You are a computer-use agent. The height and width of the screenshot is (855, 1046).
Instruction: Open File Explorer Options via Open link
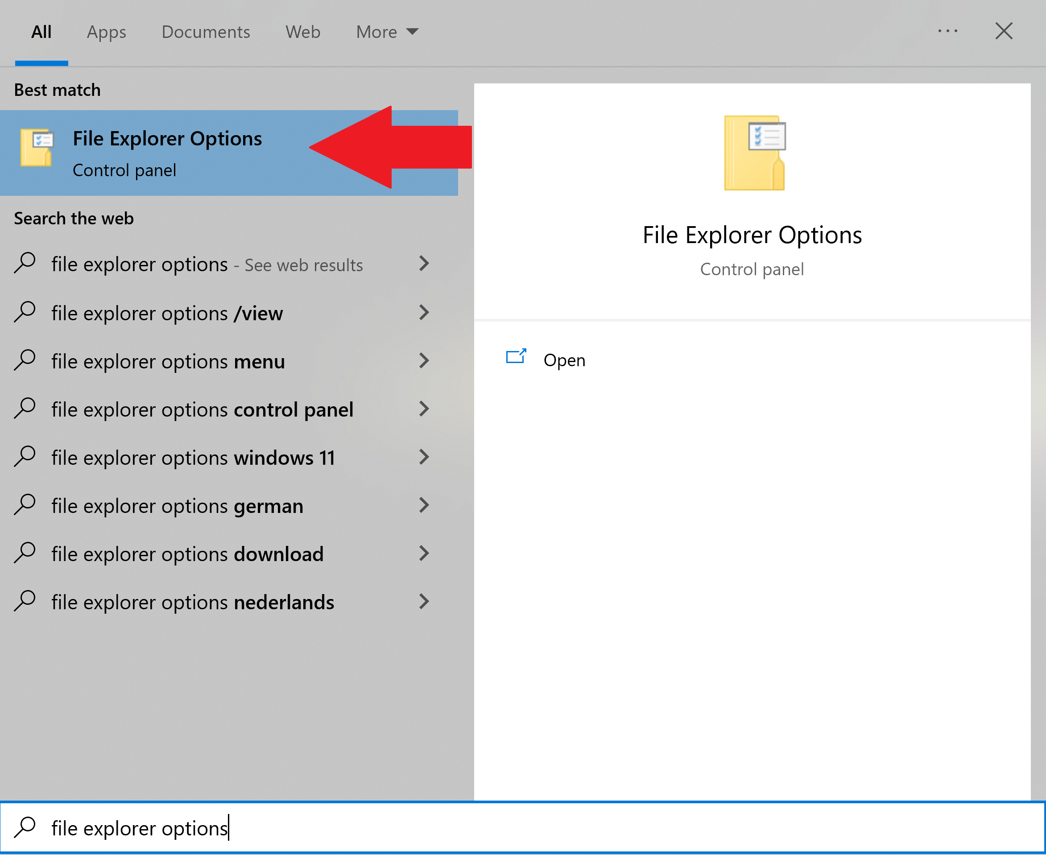564,360
